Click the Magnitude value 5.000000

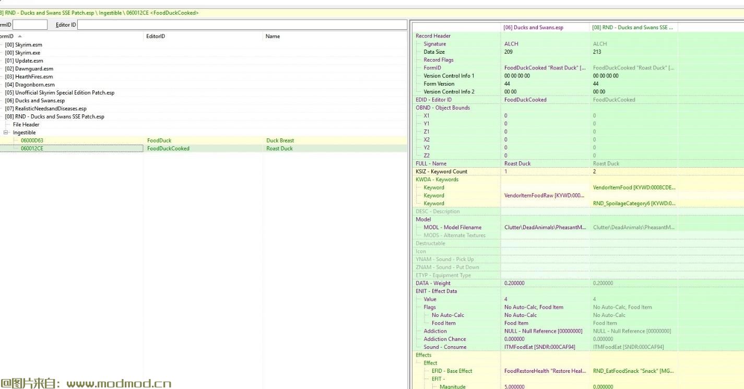tap(514, 386)
